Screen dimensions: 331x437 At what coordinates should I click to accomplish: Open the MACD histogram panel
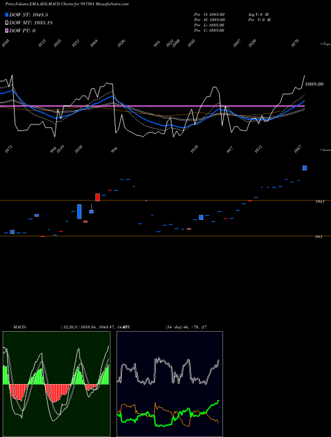[x=56, y=384]
